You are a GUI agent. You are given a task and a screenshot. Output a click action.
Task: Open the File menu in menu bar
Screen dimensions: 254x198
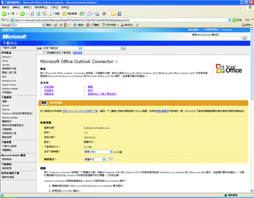[x=6, y=7]
